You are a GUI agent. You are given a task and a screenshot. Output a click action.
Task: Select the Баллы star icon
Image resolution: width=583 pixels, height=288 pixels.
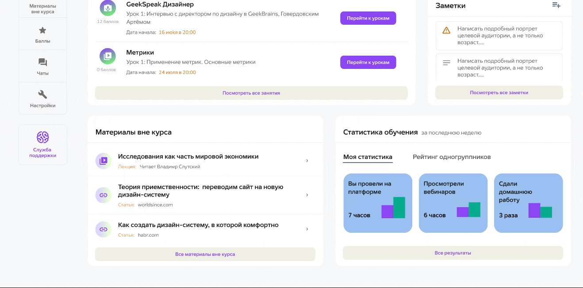[42, 30]
